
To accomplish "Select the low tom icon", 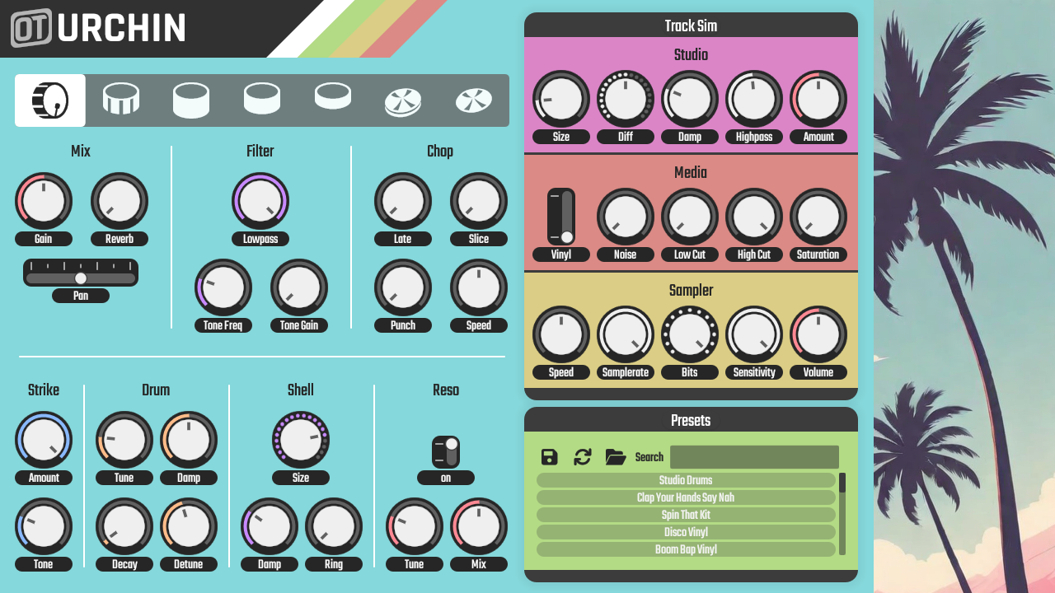I will click(332, 100).
